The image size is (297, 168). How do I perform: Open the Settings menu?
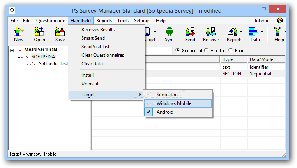[x=142, y=20]
